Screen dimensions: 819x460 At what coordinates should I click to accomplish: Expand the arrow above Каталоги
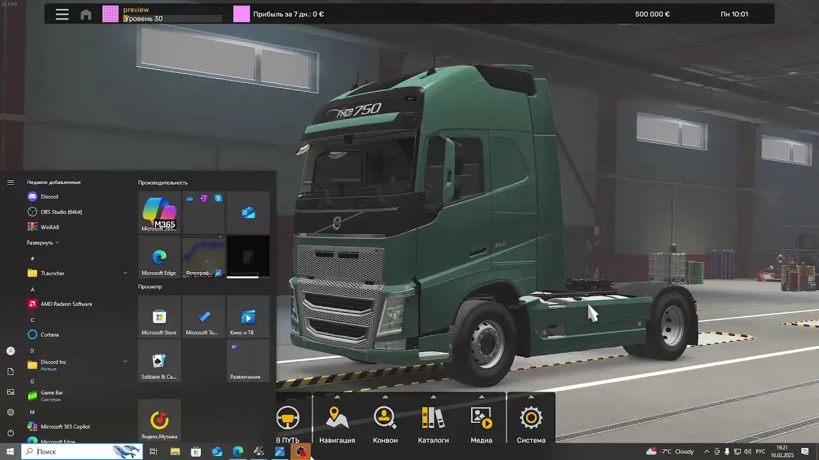coord(433,397)
